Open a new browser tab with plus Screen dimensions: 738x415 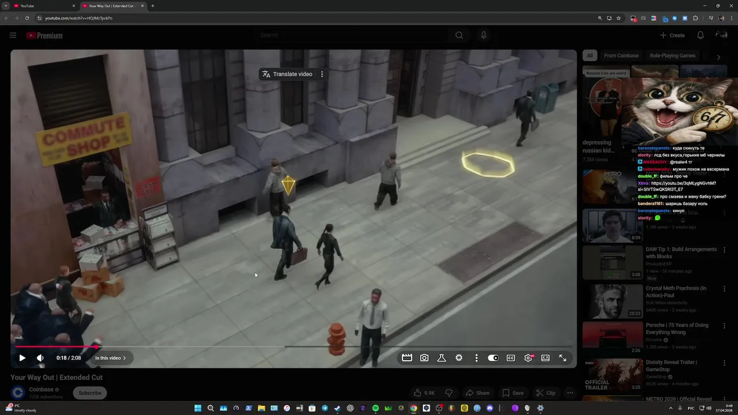[152, 6]
